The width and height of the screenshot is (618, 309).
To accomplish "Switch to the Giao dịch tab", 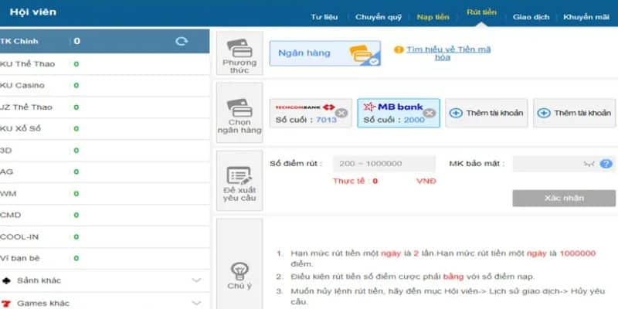I will pos(530,16).
